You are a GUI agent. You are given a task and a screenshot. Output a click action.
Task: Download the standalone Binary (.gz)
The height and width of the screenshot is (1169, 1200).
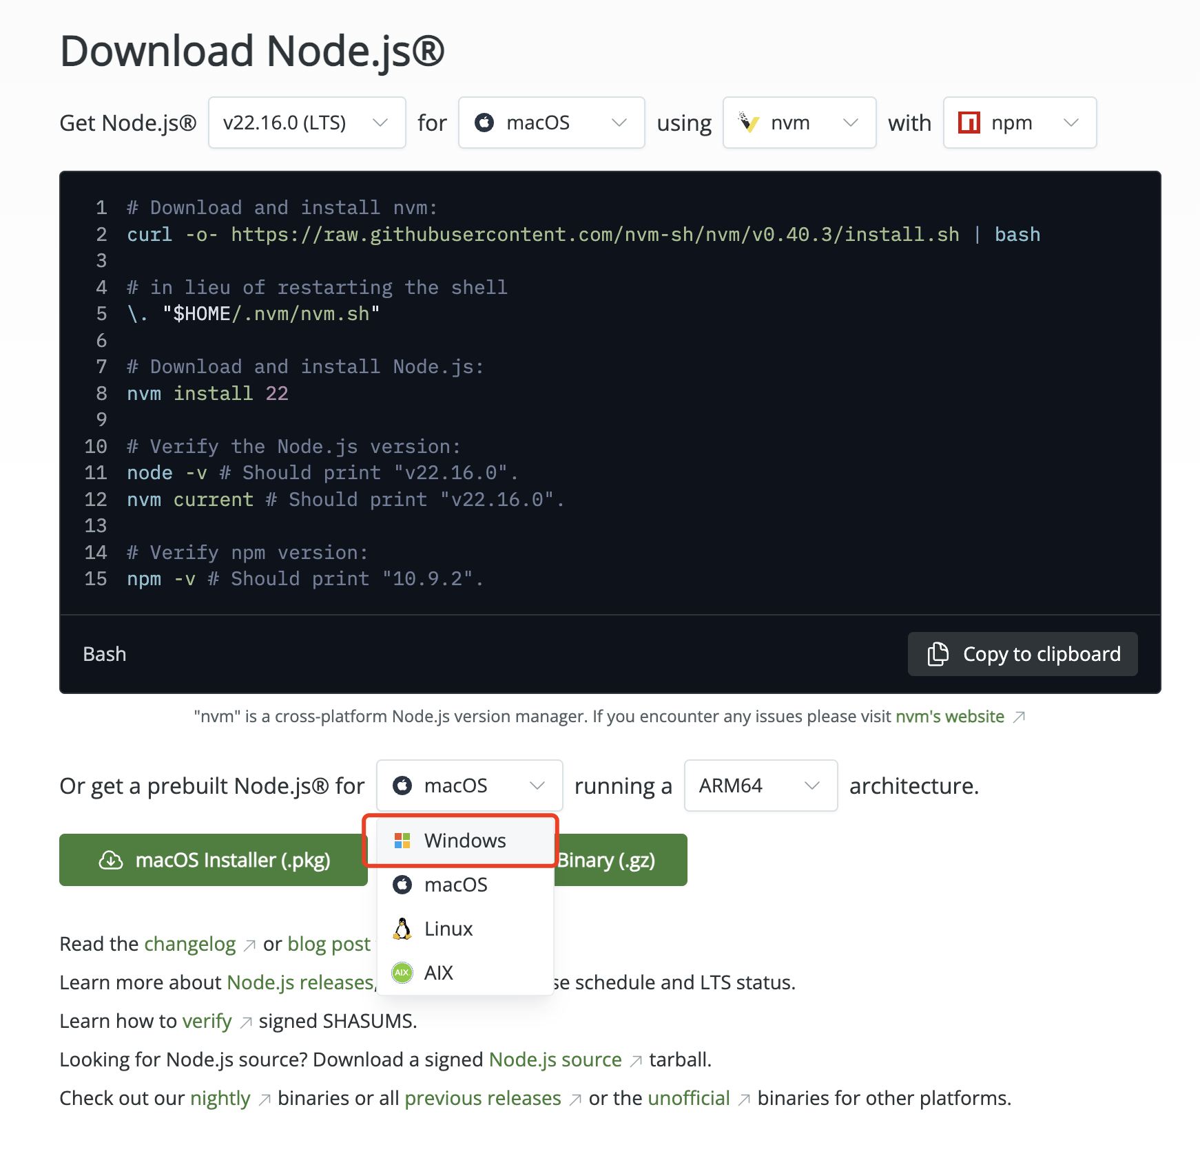(x=620, y=860)
